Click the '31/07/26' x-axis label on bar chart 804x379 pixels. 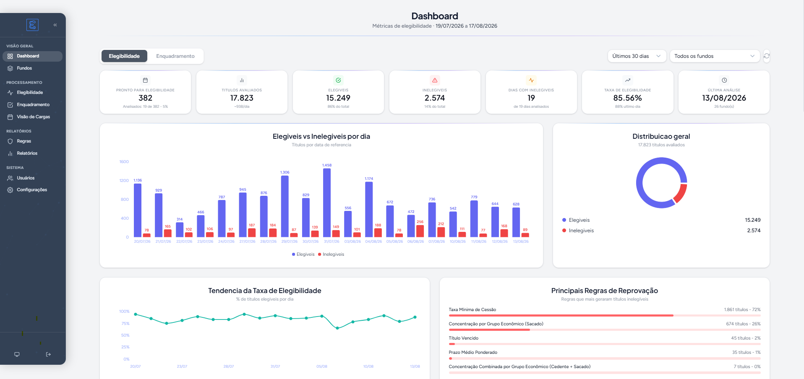[x=332, y=241]
